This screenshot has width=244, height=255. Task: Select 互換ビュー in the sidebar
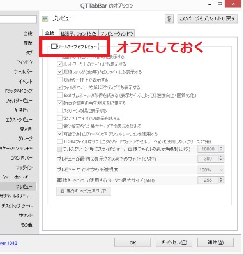click(23, 110)
